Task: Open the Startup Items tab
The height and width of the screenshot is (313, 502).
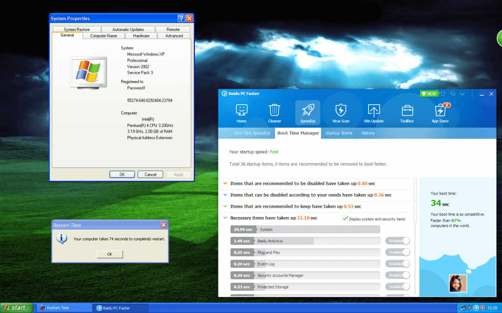Action: pyautogui.click(x=339, y=133)
